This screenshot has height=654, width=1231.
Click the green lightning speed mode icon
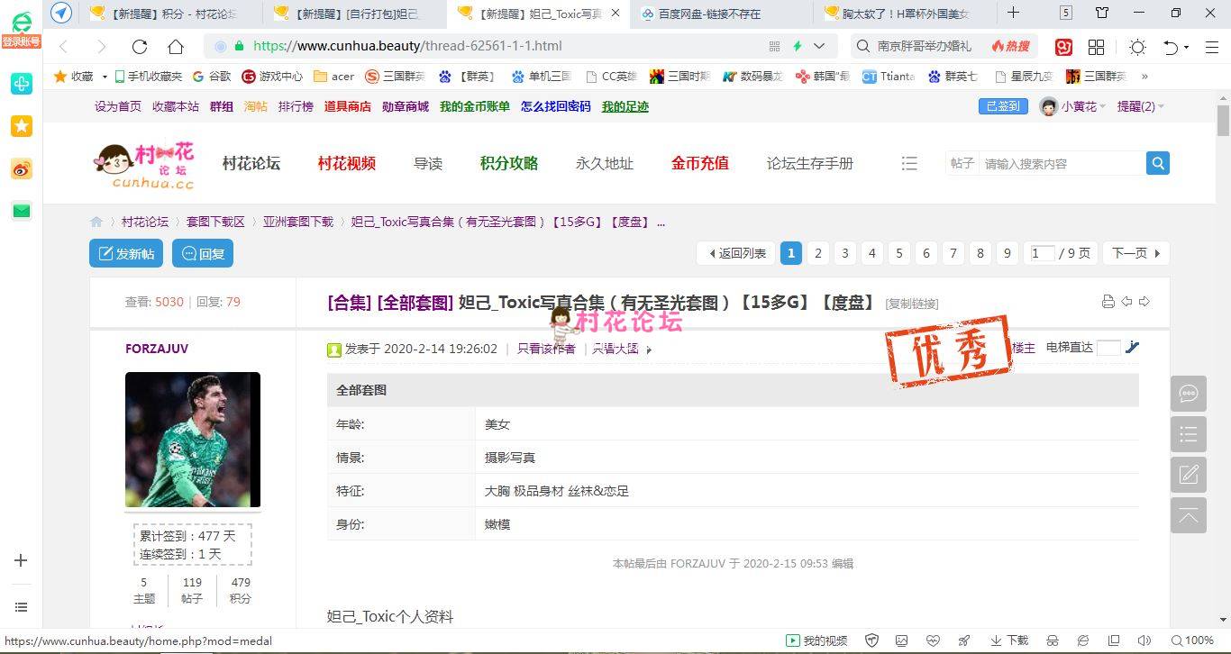point(797,46)
